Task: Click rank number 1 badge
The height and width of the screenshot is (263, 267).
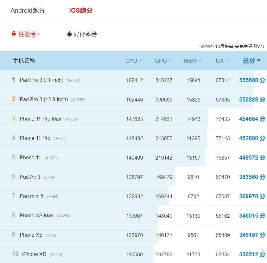Action: point(13,80)
